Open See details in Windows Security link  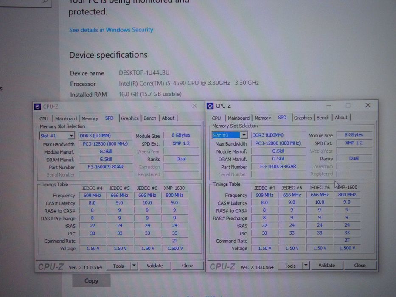click(111, 30)
